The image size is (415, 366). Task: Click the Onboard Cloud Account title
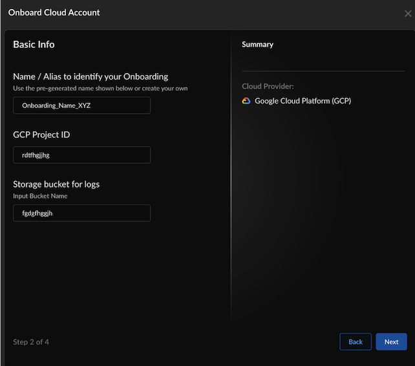54,12
